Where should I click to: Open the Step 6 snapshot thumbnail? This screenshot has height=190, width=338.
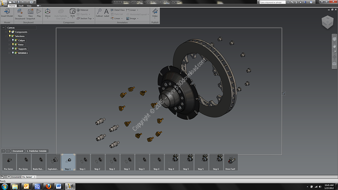(216, 162)
